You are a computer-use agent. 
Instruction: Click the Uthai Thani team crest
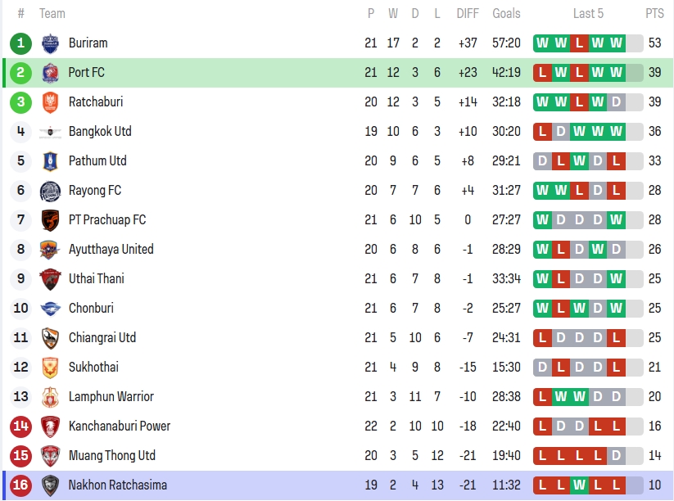50,279
